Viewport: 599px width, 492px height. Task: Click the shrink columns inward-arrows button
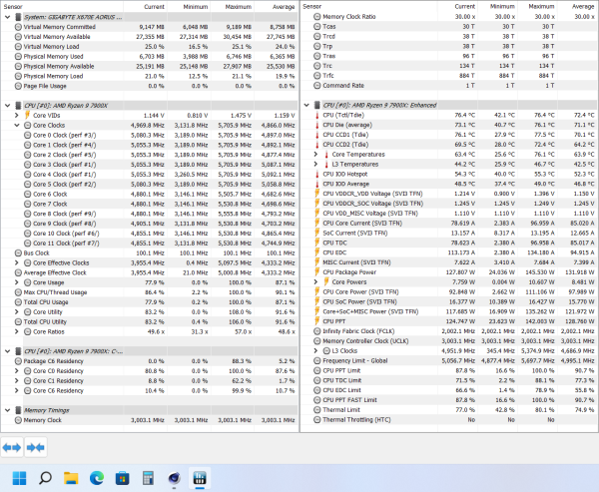(x=36, y=447)
